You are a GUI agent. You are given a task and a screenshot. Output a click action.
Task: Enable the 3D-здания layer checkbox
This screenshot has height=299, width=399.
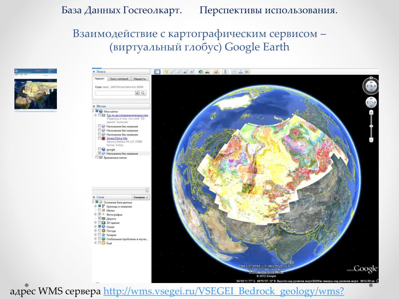(99, 222)
